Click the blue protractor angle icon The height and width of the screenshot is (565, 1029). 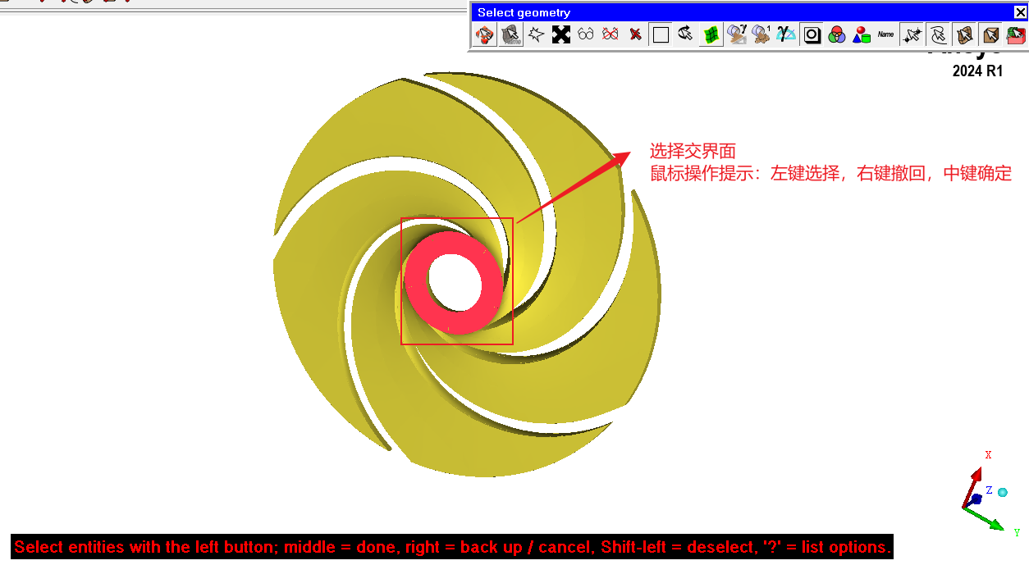(x=786, y=34)
